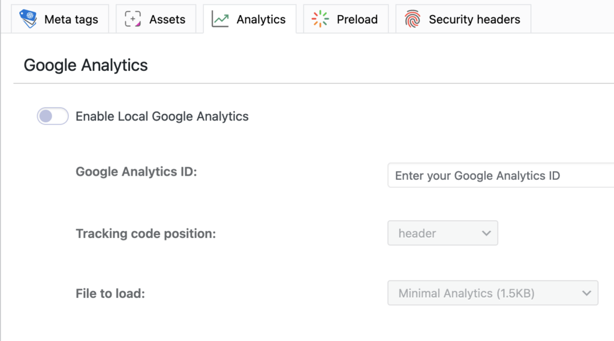Open the Tracking code position dropdown
The height and width of the screenshot is (341, 614).
(443, 233)
